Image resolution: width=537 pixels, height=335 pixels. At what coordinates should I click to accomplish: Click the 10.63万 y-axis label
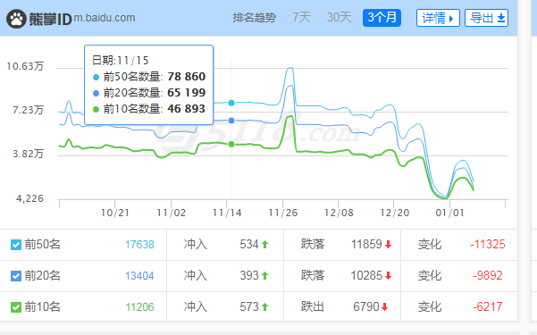(x=25, y=66)
